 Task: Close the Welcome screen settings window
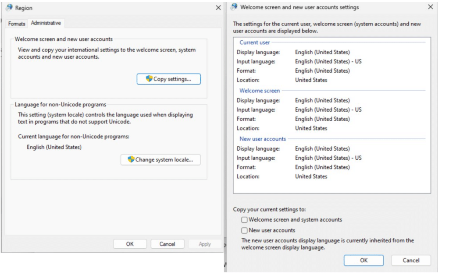431,7
